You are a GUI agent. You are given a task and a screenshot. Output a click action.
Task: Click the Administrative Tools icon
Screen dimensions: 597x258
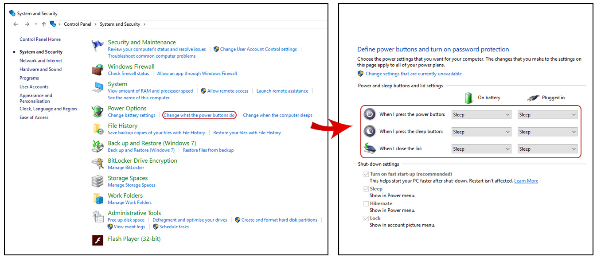pos(98,216)
